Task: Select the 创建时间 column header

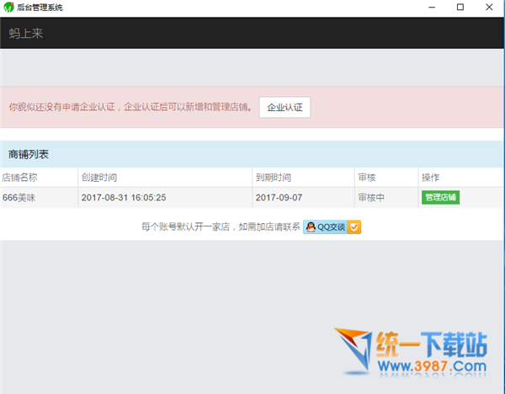Action: click(99, 178)
